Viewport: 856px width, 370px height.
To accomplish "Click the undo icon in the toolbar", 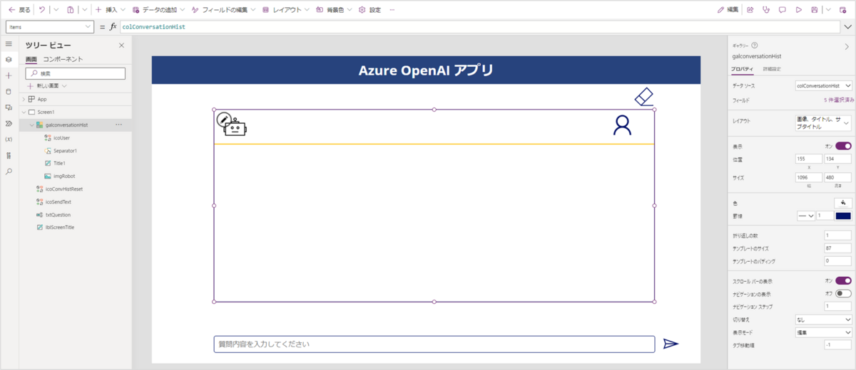I will pos(42,10).
